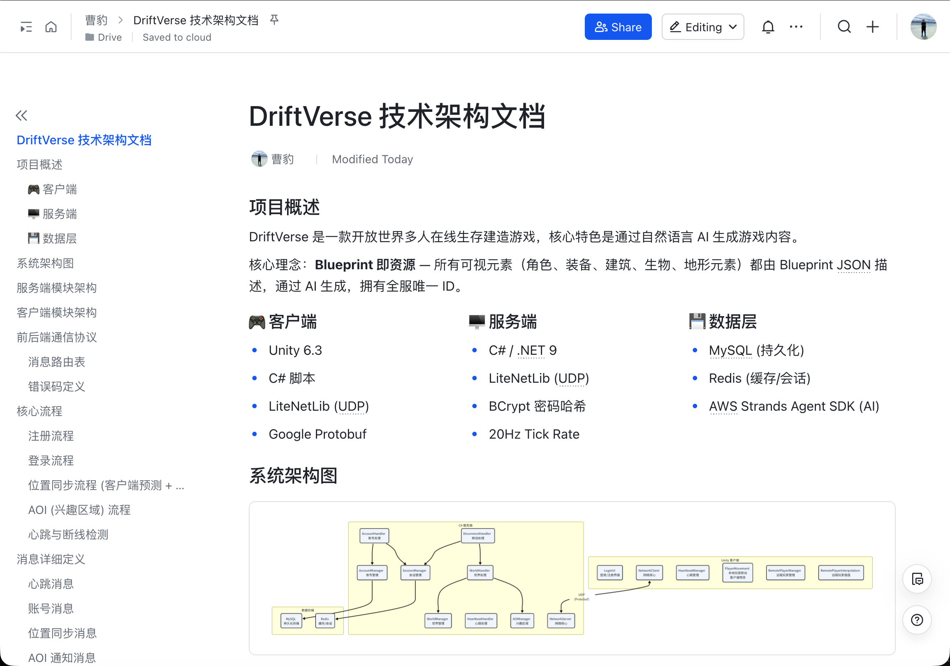Screen dimensions: 950x666
Task: Select 曹豹 in the breadcrumb
Action: point(96,20)
